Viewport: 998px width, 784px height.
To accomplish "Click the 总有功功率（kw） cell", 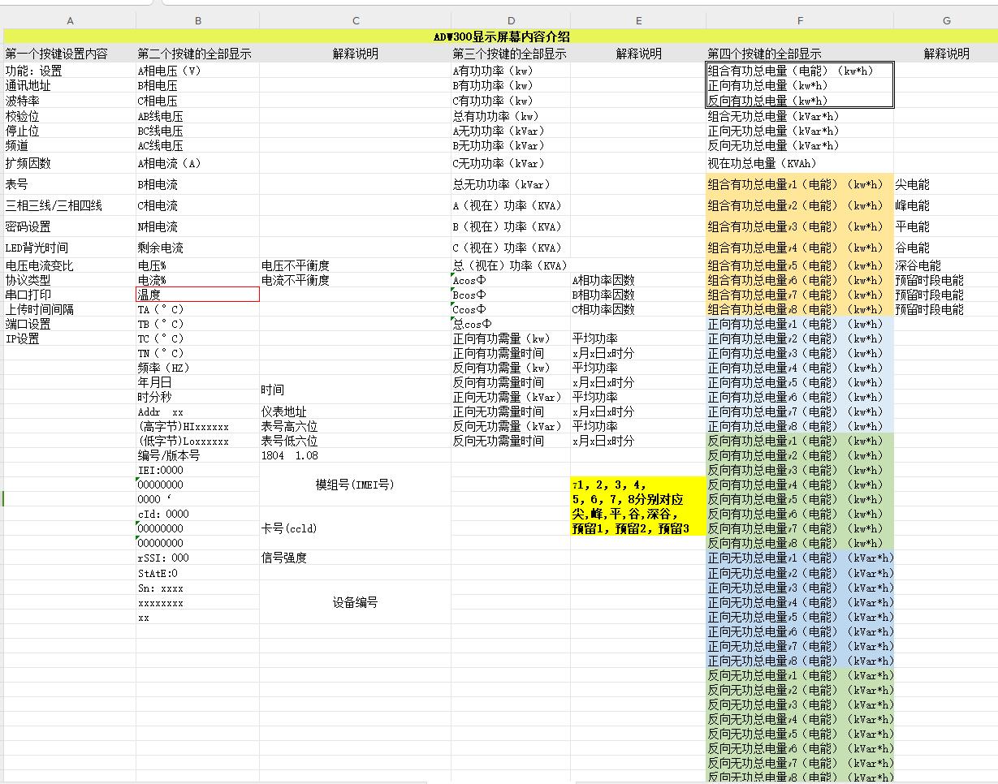I will coord(511,116).
